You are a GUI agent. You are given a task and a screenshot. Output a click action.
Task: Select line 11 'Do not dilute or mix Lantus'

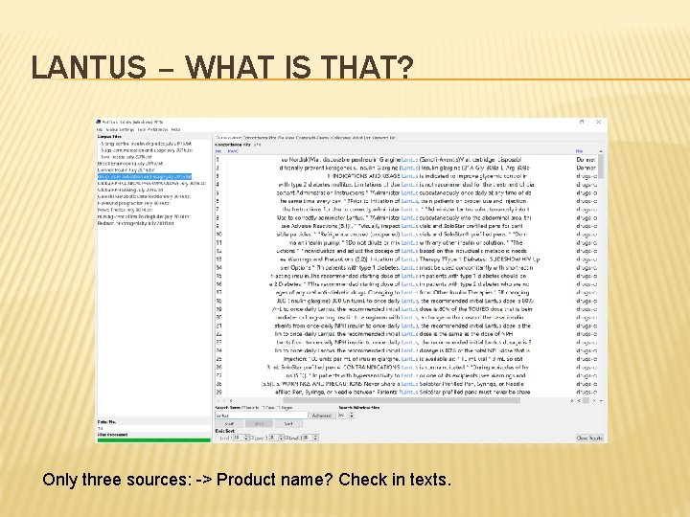(x=407, y=242)
